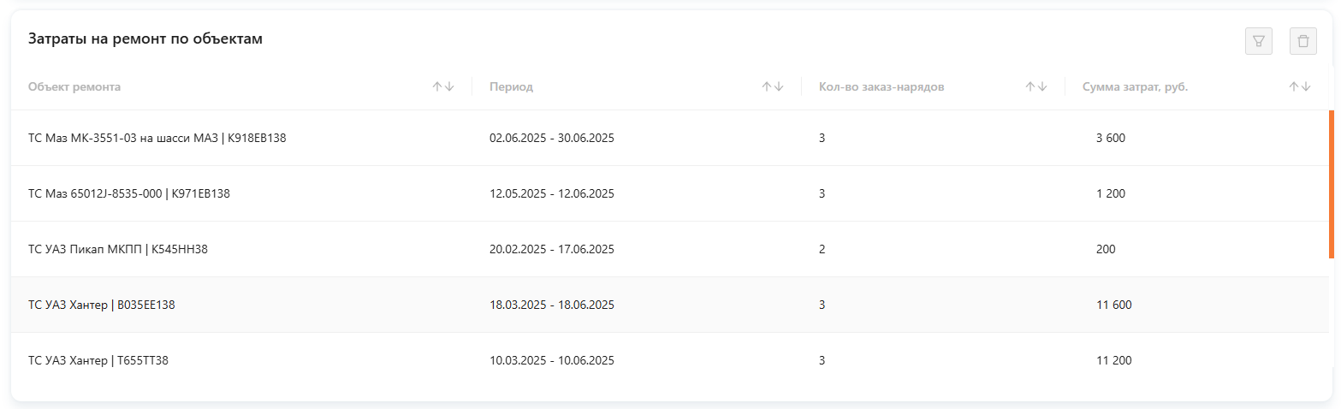Sort by Период column arrows
This screenshot has width=1341, height=409.
click(772, 86)
